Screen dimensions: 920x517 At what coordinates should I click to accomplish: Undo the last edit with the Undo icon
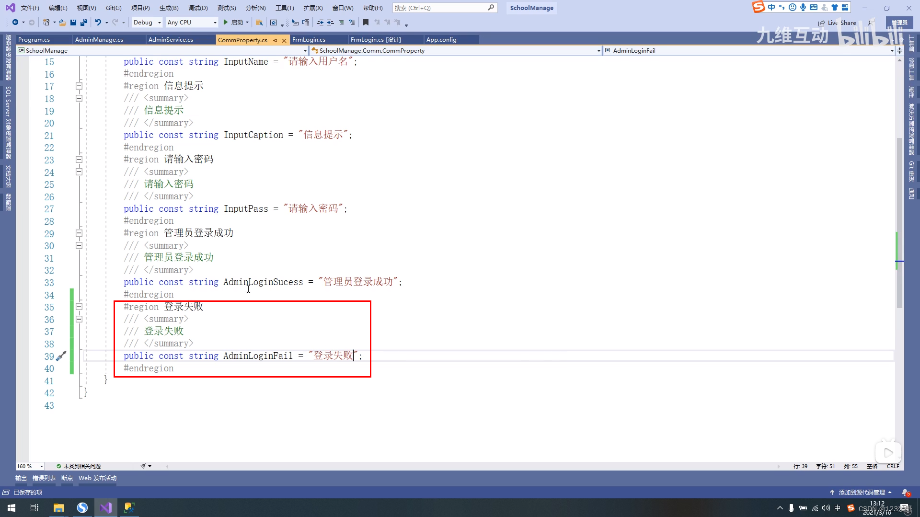[98, 23]
